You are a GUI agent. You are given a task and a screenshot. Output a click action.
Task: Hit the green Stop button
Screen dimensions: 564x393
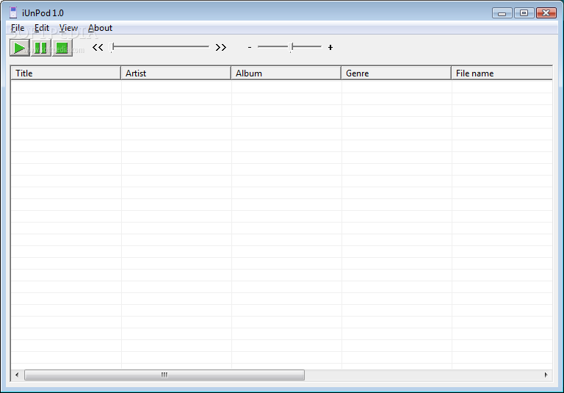pos(62,48)
